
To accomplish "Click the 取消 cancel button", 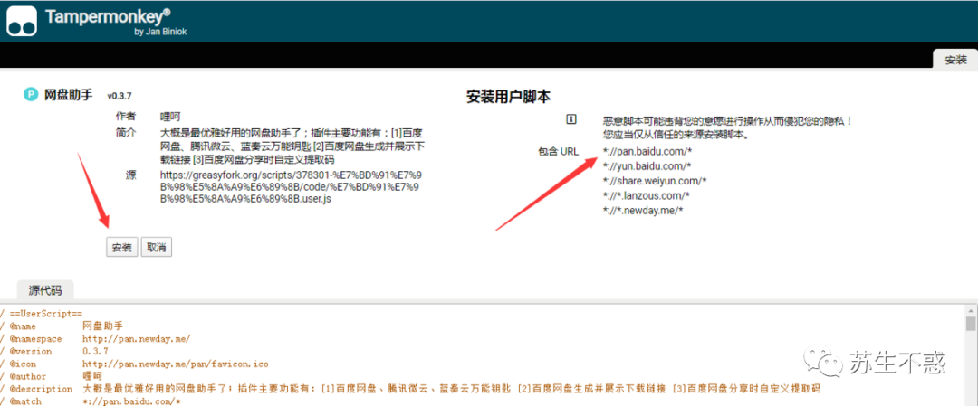I will coord(156,247).
